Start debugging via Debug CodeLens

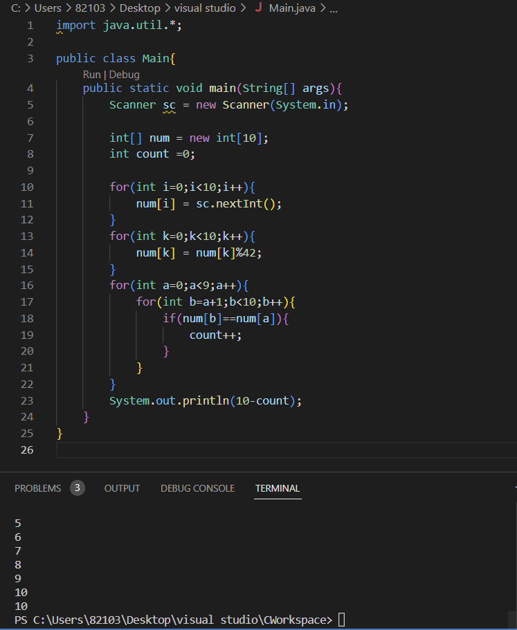[x=124, y=75]
